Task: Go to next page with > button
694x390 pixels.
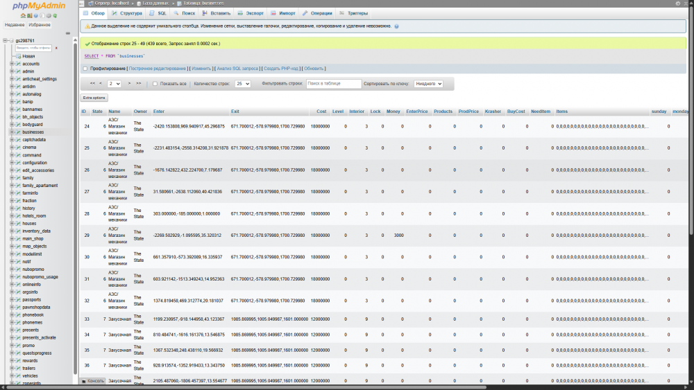Action: 129,84
